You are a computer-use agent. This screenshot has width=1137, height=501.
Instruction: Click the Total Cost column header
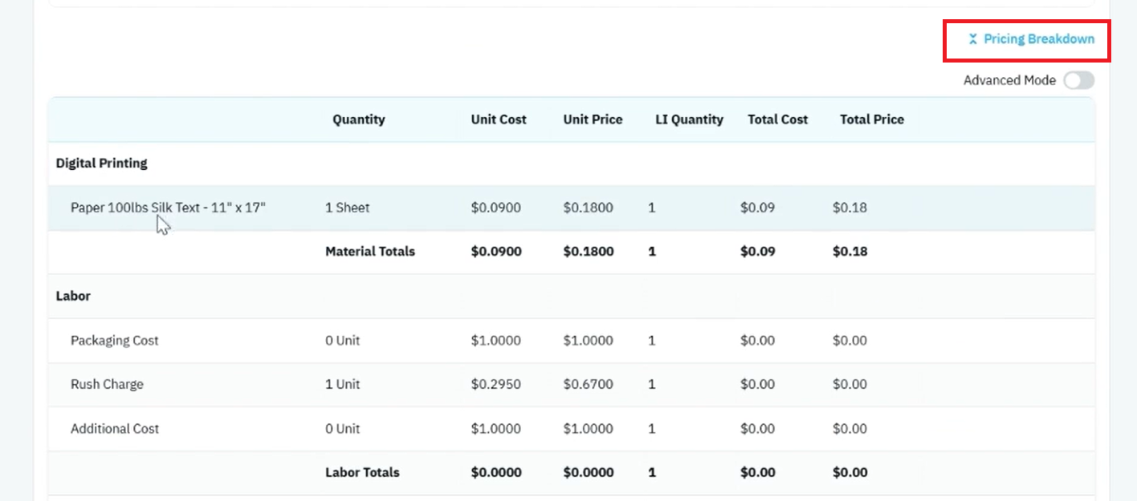pyautogui.click(x=777, y=119)
